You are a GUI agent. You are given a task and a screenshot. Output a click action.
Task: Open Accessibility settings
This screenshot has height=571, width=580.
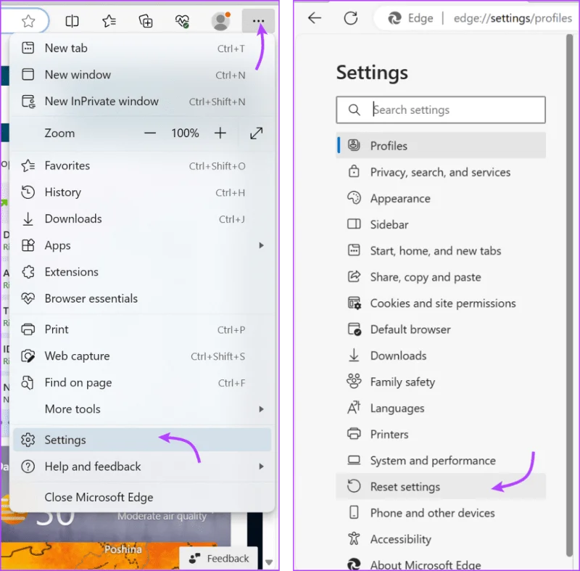point(441,539)
